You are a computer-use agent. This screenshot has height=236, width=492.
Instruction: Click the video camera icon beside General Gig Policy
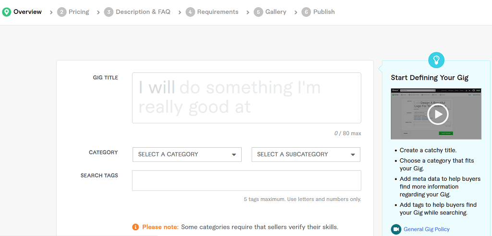coord(396,229)
